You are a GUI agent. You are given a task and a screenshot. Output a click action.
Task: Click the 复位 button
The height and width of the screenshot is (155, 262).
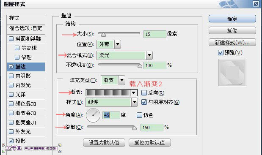tap(232, 30)
